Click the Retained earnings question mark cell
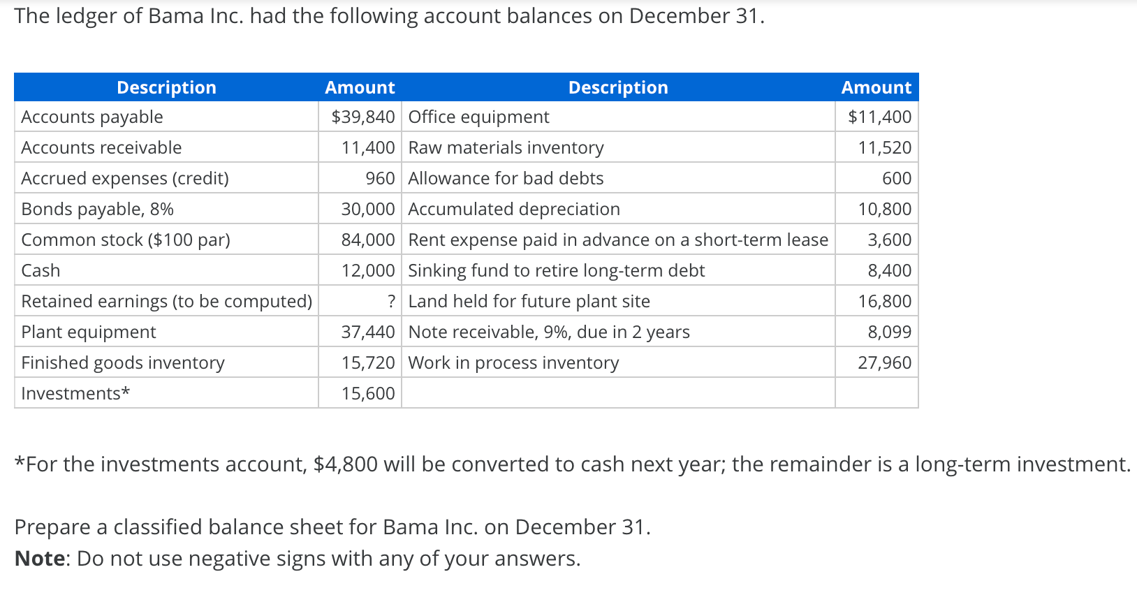Screen dimensions: 1137x609 [392, 301]
